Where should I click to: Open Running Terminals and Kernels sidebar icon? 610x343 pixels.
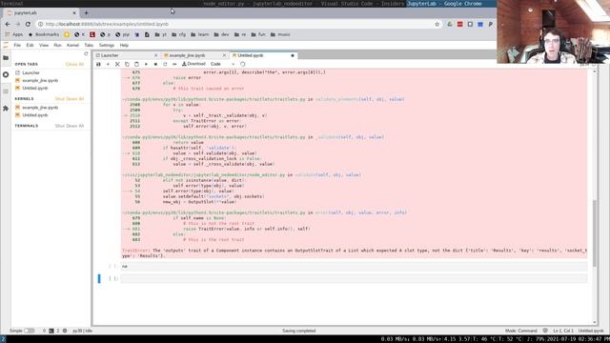(x=6, y=74)
